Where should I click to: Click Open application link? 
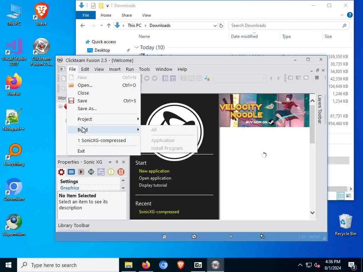[155, 178]
